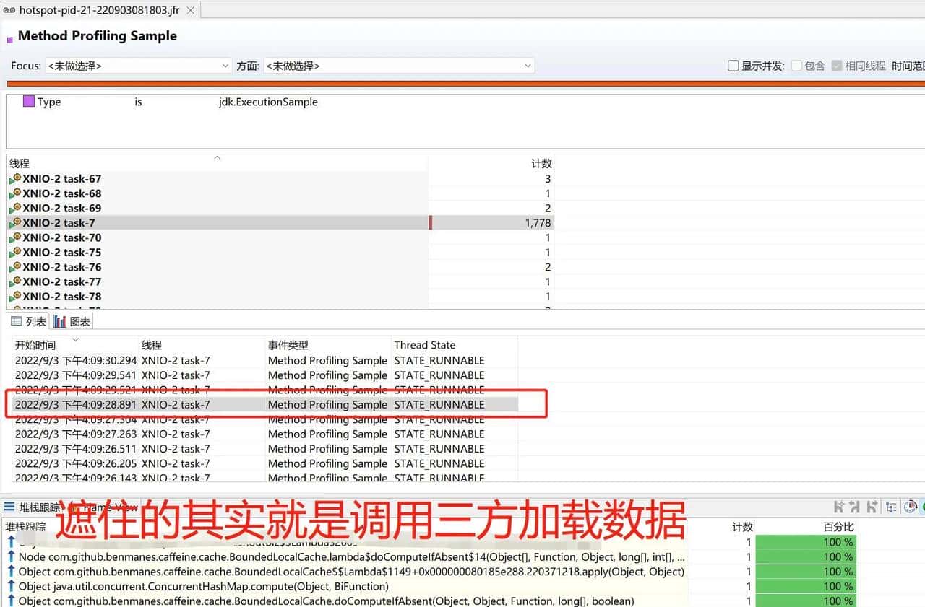Select the 列表 list tab

pos(29,322)
